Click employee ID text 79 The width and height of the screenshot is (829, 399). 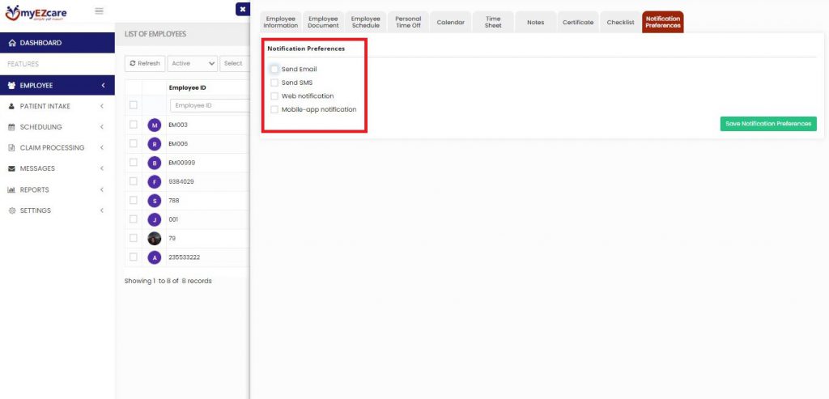point(172,238)
